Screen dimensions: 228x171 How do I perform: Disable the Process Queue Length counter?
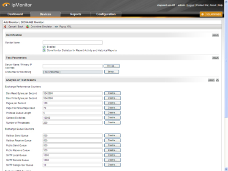click(x=112, y=113)
